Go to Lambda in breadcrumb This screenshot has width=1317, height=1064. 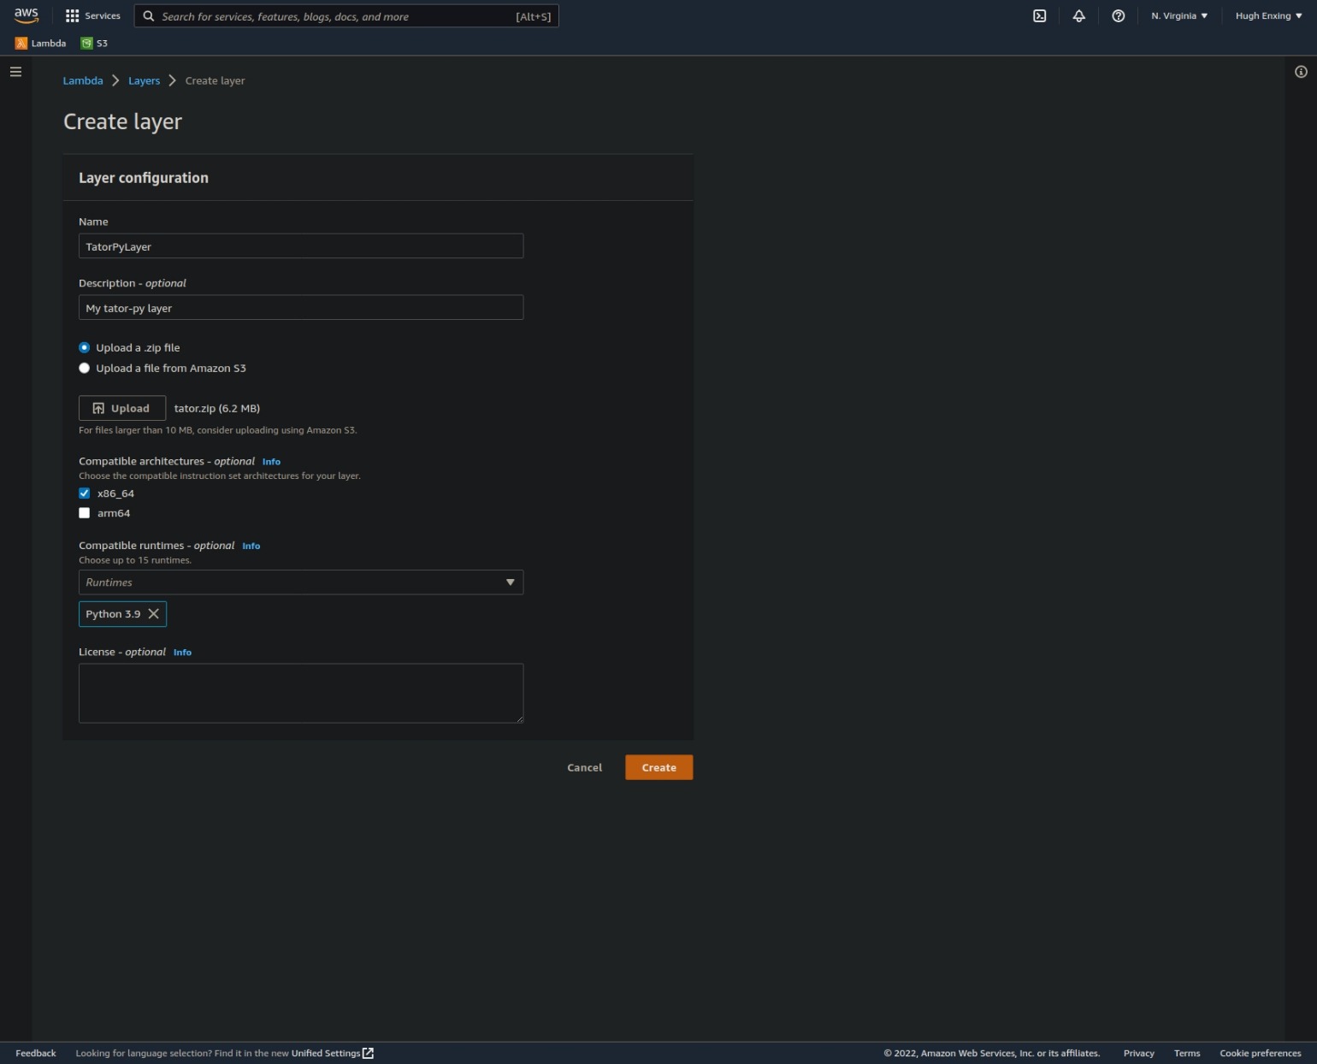[83, 80]
